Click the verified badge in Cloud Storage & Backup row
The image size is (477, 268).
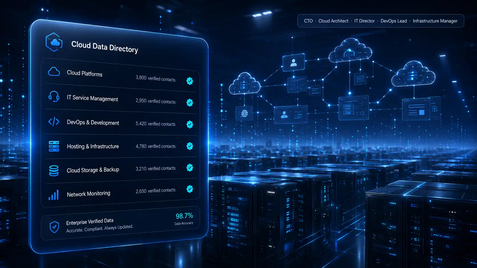(x=190, y=167)
